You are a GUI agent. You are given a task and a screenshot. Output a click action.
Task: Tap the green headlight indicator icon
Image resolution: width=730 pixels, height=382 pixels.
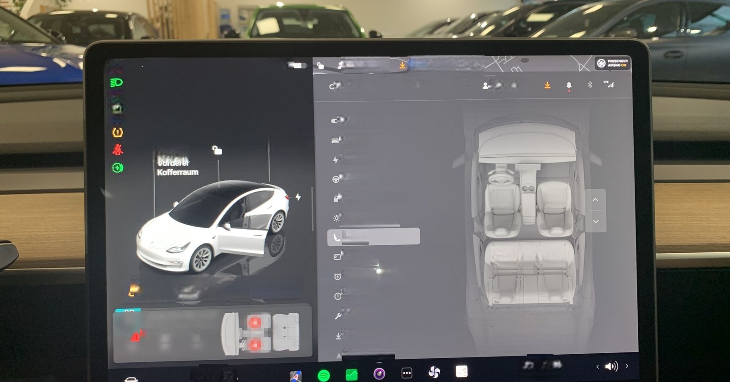pyautogui.click(x=116, y=83)
